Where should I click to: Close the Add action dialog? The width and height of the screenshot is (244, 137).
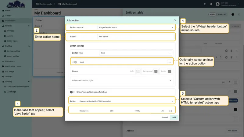click(175, 20)
